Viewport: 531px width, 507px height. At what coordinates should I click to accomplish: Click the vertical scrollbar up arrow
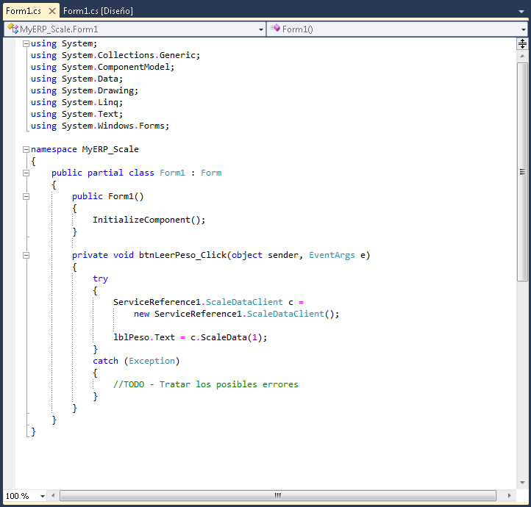pos(522,56)
